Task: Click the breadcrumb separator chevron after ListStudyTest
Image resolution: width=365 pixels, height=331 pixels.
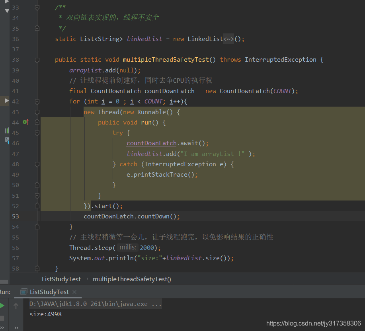Action: [87, 278]
